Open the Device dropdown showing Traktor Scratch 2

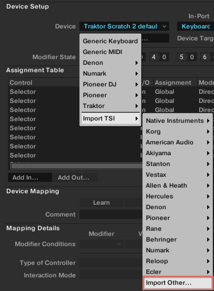(x=124, y=26)
